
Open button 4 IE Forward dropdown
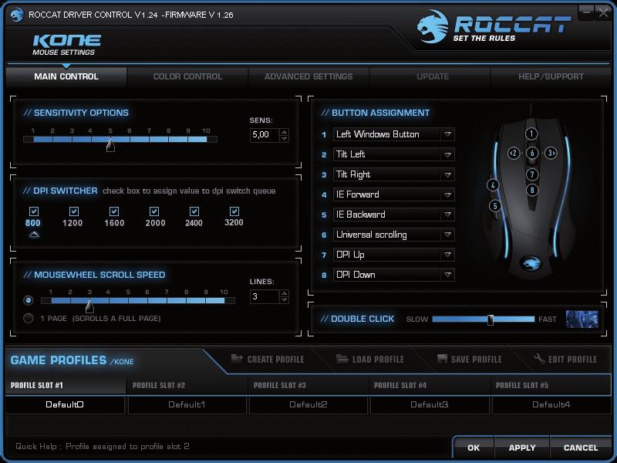point(394,194)
